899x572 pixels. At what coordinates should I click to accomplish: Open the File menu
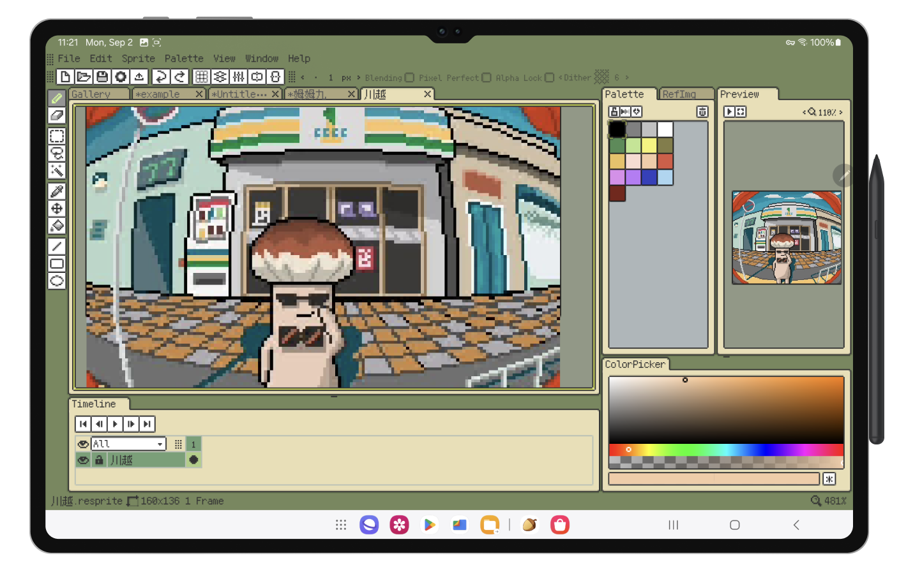69,59
